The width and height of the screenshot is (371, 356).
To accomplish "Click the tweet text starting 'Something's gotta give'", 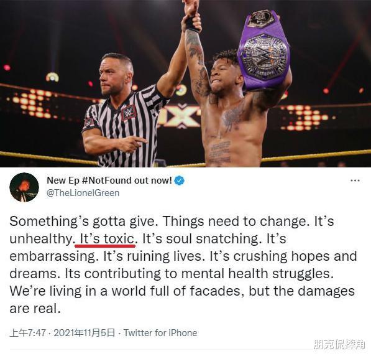I will 183,265.
